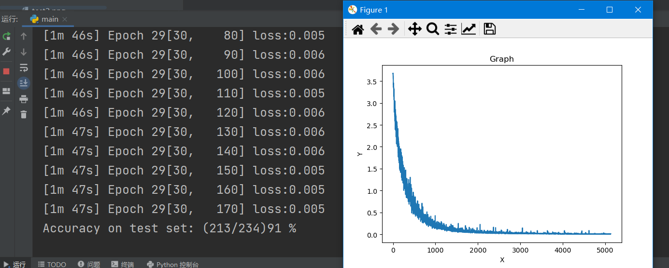Click the console line with step 120

point(184,113)
